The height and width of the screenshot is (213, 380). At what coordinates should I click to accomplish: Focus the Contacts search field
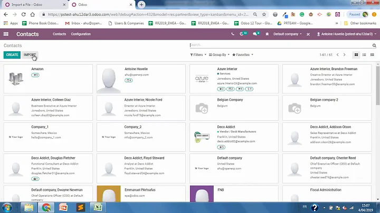[x=281, y=45]
